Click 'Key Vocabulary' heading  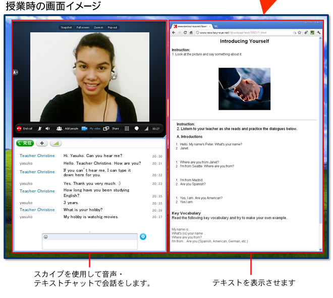pos(186,213)
